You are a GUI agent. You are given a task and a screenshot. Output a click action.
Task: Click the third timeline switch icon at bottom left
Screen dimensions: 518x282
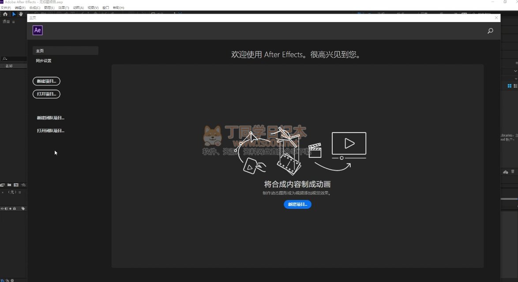[x=12, y=280]
